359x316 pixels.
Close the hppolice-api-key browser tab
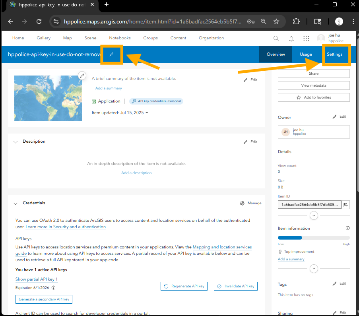(92, 5)
